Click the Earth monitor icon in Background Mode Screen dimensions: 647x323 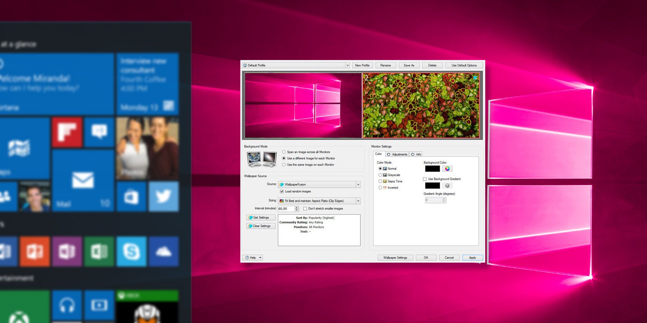254,159
